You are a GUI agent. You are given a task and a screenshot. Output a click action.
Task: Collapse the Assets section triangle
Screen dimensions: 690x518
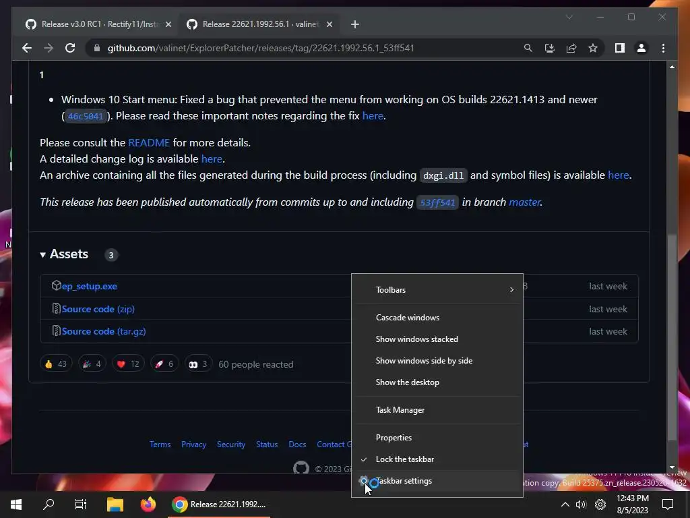(x=42, y=254)
